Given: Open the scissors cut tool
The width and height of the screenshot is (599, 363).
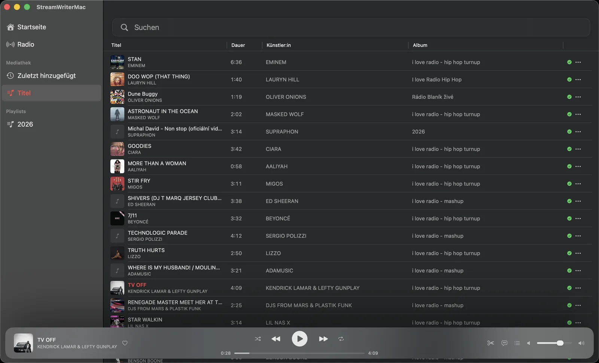Looking at the screenshot, I should click(x=490, y=343).
